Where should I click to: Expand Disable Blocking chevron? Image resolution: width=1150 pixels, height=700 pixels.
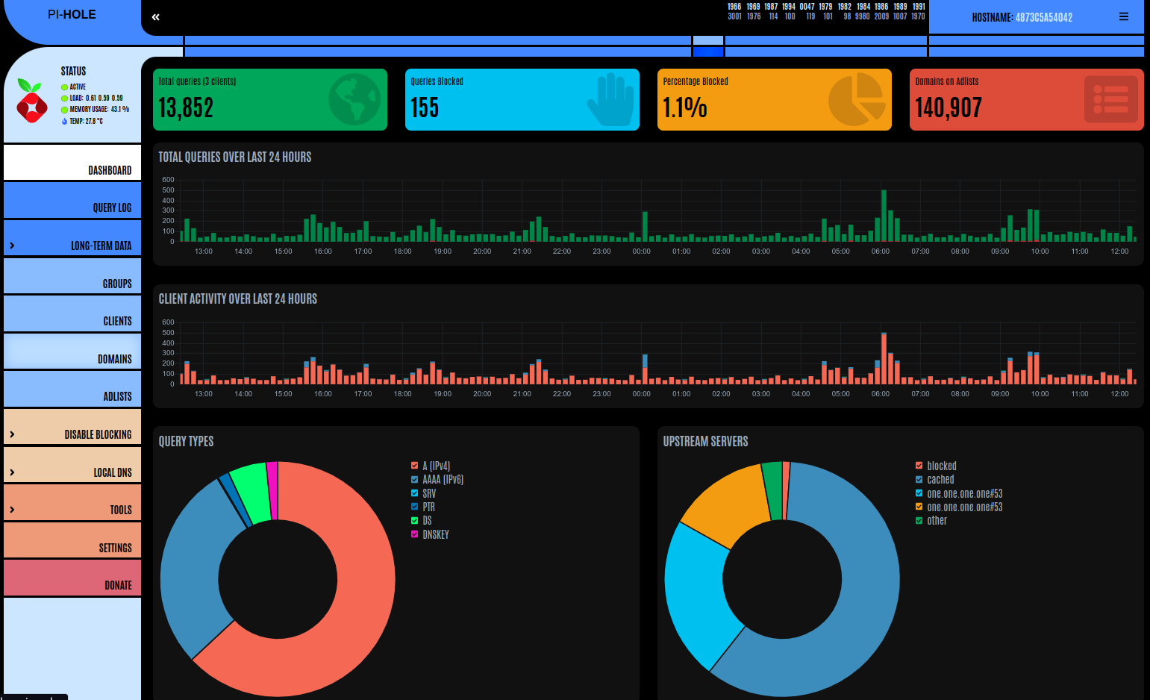click(x=12, y=434)
